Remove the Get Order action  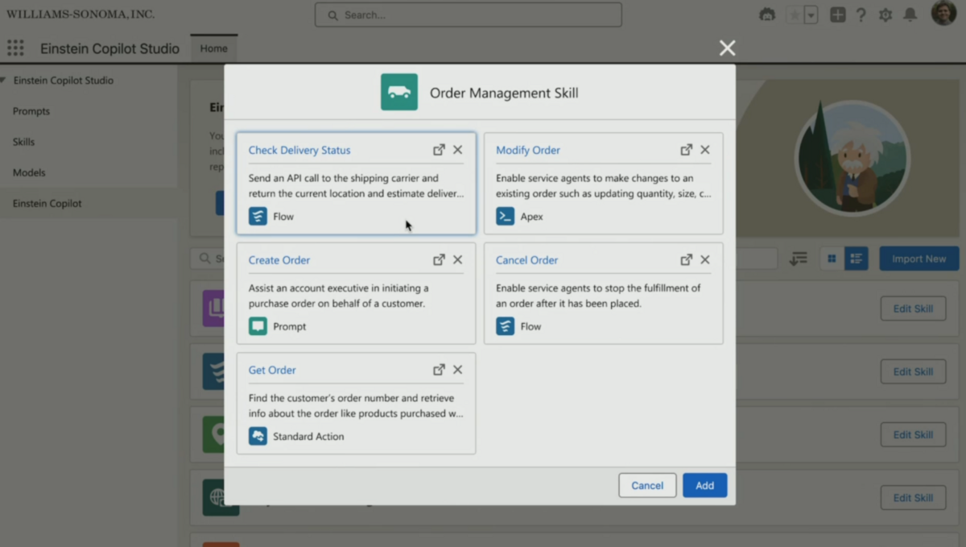point(457,370)
